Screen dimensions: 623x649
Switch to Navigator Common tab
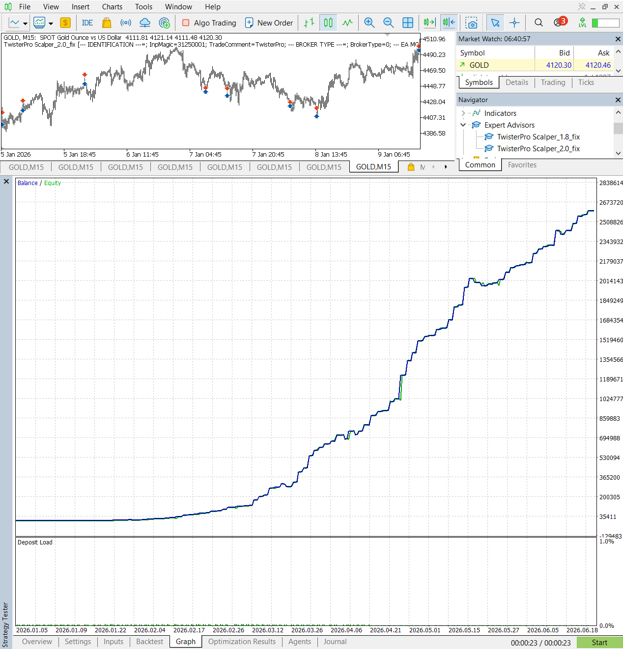pyautogui.click(x=480, y=165)
